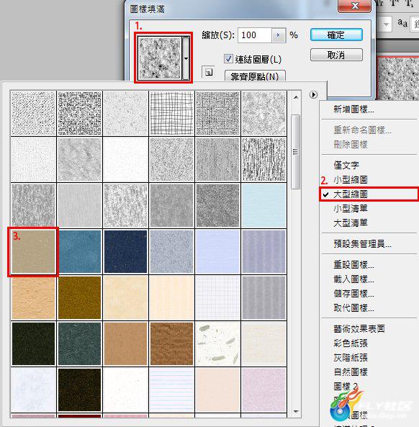Click the pattern list scroll-down arrow
The width and height of the screenshot is (419, 427).
point(296,411)
